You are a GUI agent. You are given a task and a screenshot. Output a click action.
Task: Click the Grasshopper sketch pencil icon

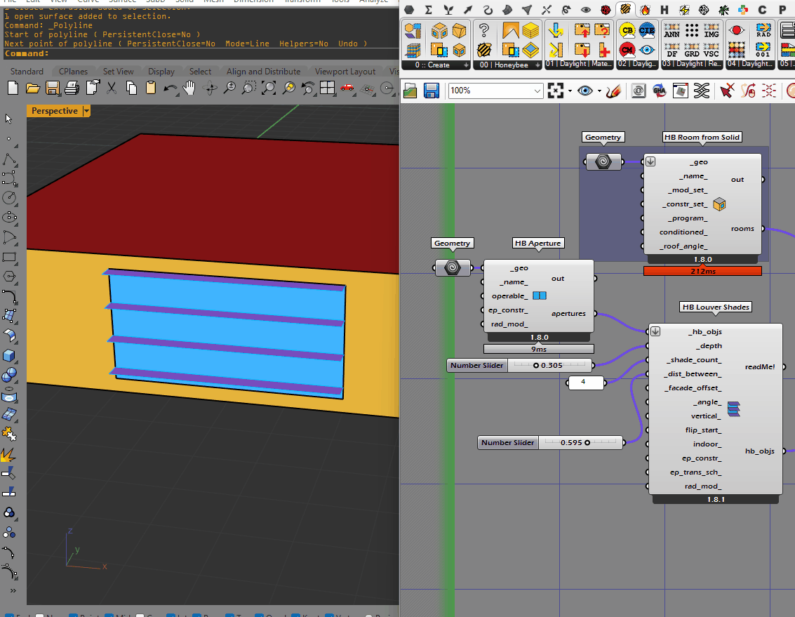point(613,91)
